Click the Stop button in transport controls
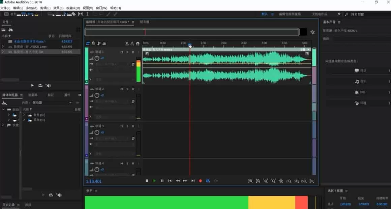391x209 pixels. point(147,181)
